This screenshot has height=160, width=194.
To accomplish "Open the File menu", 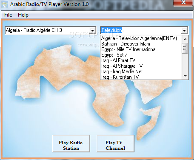I will coord(8,15).
